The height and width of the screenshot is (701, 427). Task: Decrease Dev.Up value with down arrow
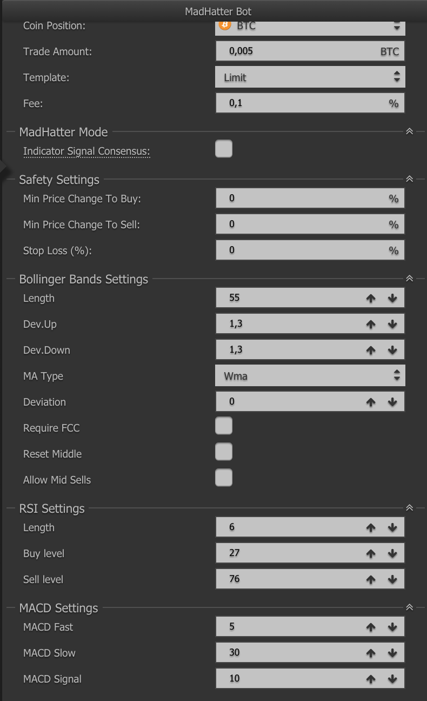[392, 324]
